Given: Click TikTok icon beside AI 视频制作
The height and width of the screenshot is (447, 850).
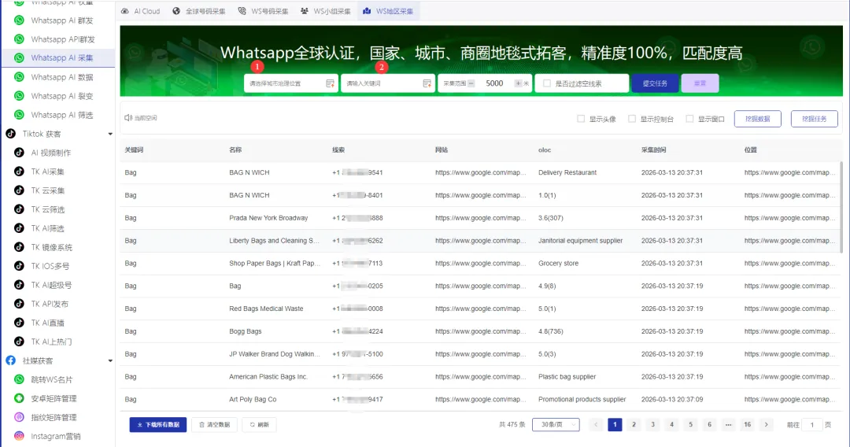Looking at the screenshot, I should click(x=19, y=153).
